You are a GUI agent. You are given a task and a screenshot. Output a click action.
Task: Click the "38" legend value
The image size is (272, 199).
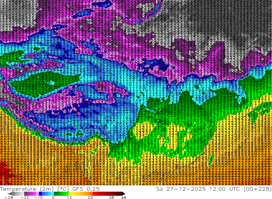(111, 197)
